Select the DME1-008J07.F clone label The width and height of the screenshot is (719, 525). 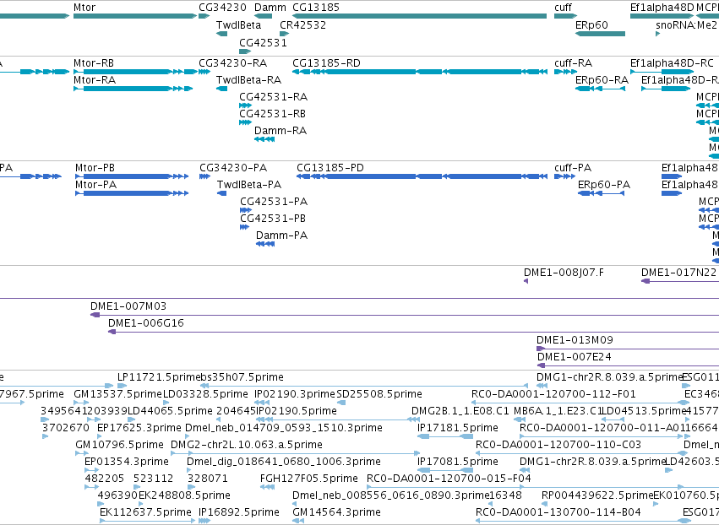(x=564, y=273)
